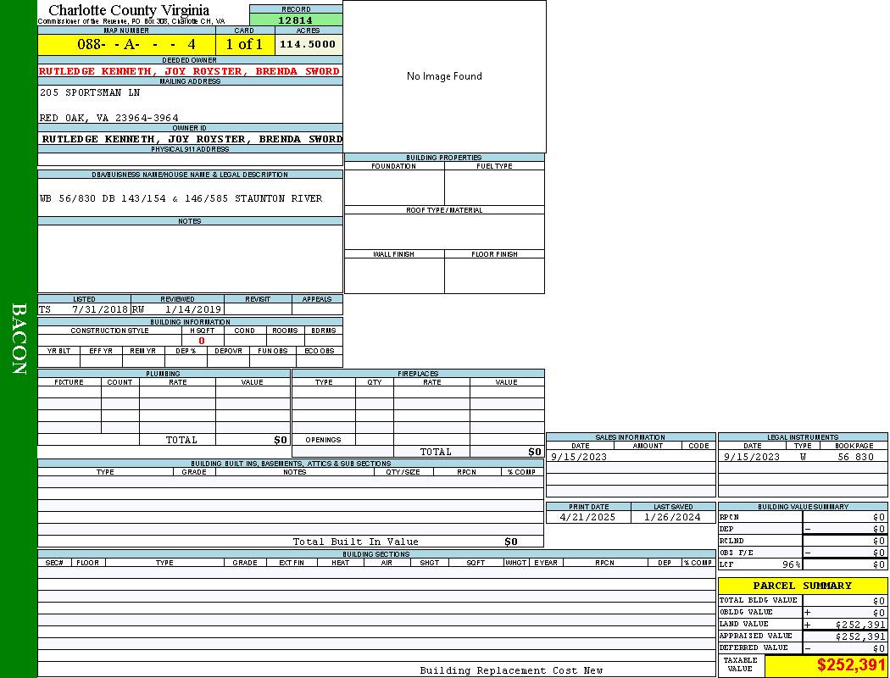Select the mailing address line 205 SPORTSMAN LN
890x678 pixels.
90,92
